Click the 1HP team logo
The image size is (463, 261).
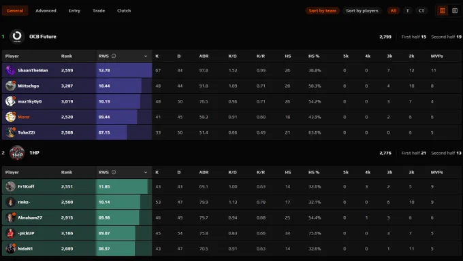pyautogui.click(x=17, y=153)
